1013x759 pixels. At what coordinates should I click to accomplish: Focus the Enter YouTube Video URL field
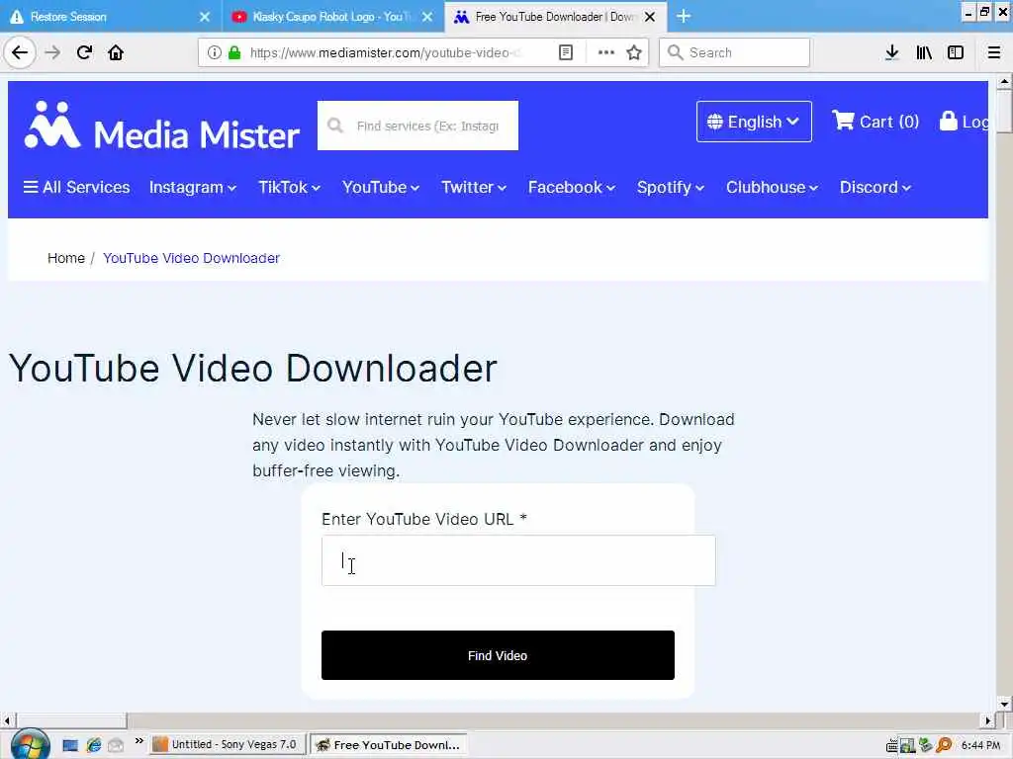point(518,560)
